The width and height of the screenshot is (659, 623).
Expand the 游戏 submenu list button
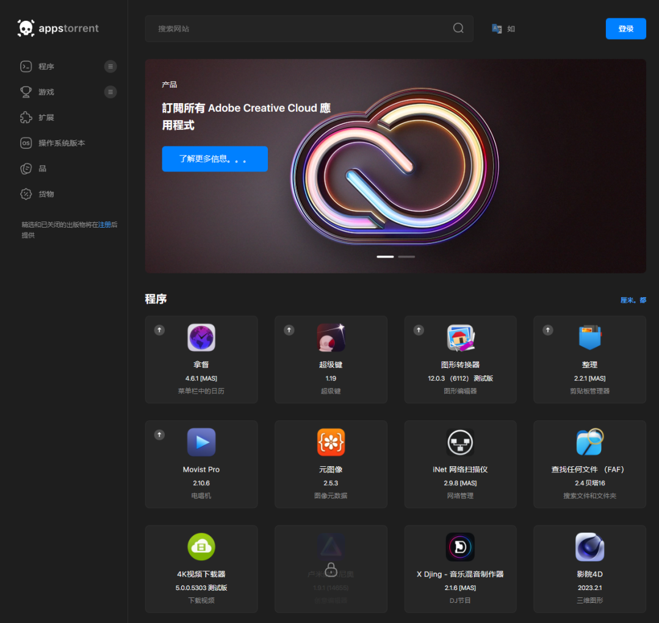(x=110, y=92)
